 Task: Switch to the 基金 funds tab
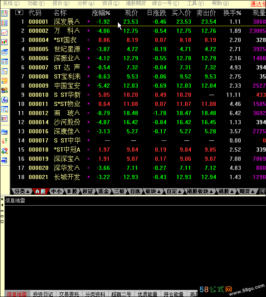[x=103, y=191]
